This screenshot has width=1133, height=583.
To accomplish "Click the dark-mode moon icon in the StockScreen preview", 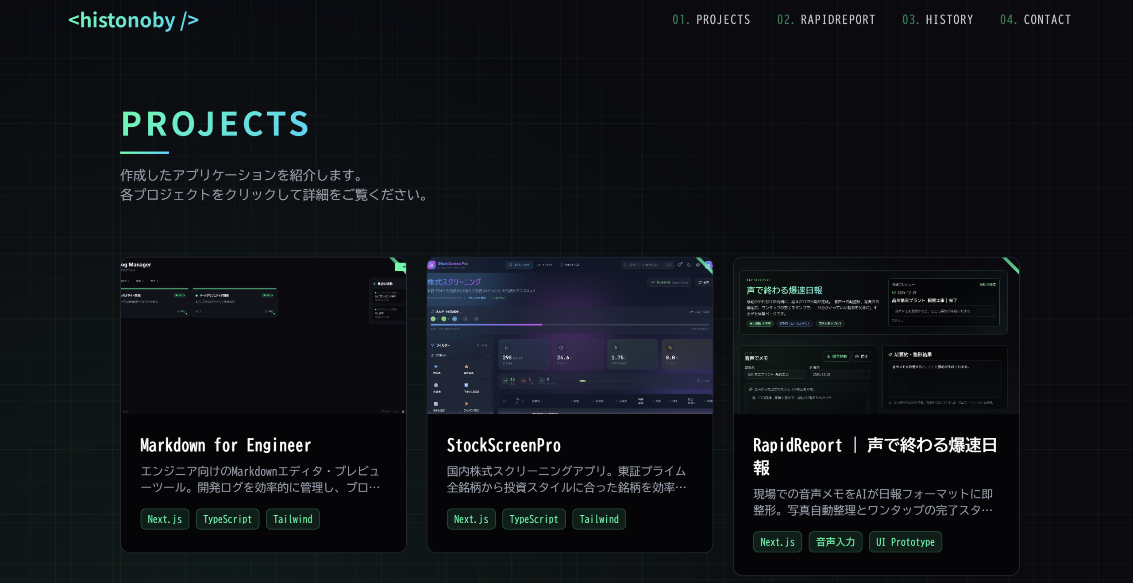I will (x=689, y=265).
